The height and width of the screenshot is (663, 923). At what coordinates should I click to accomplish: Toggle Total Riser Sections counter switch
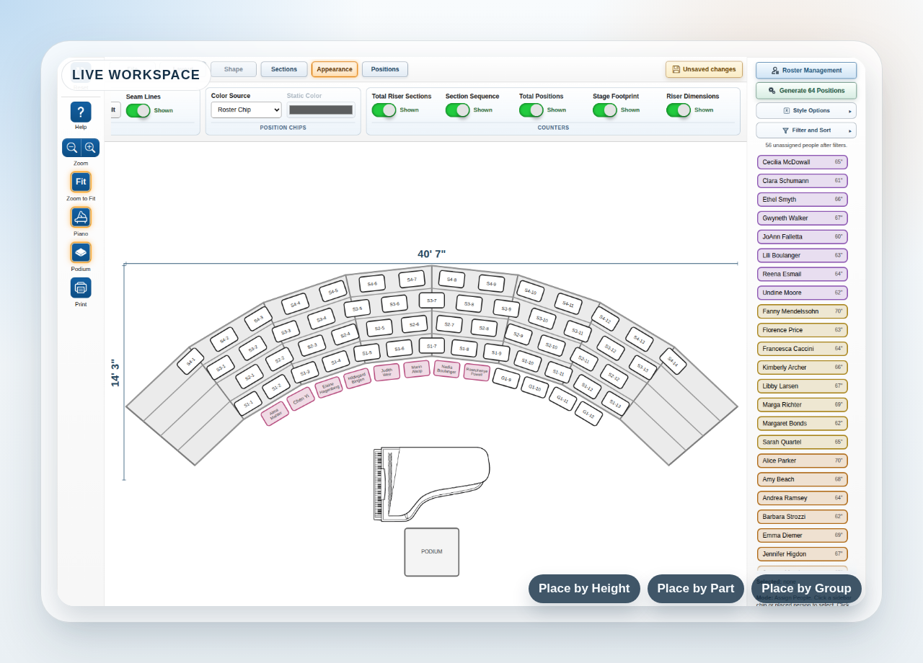[x=384, y=110]
